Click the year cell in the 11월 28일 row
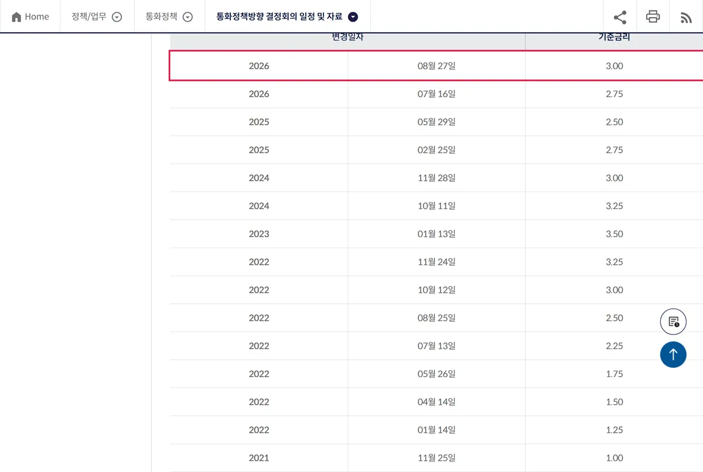The height and width of the screenshot is (472, 703). pyautogui.click(x=259, y=178)
